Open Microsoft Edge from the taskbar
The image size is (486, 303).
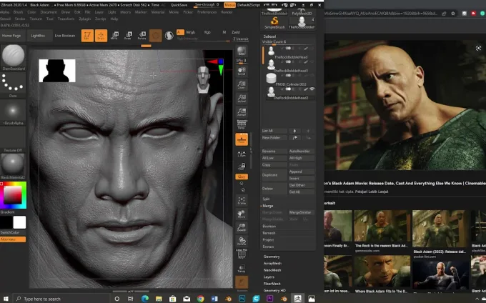pos(145,299)
